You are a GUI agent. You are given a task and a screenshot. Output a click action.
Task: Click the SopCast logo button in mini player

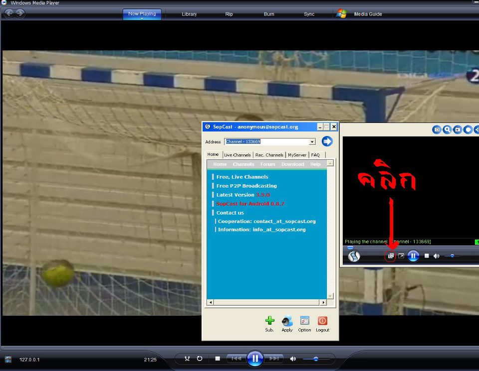point(354,256)
